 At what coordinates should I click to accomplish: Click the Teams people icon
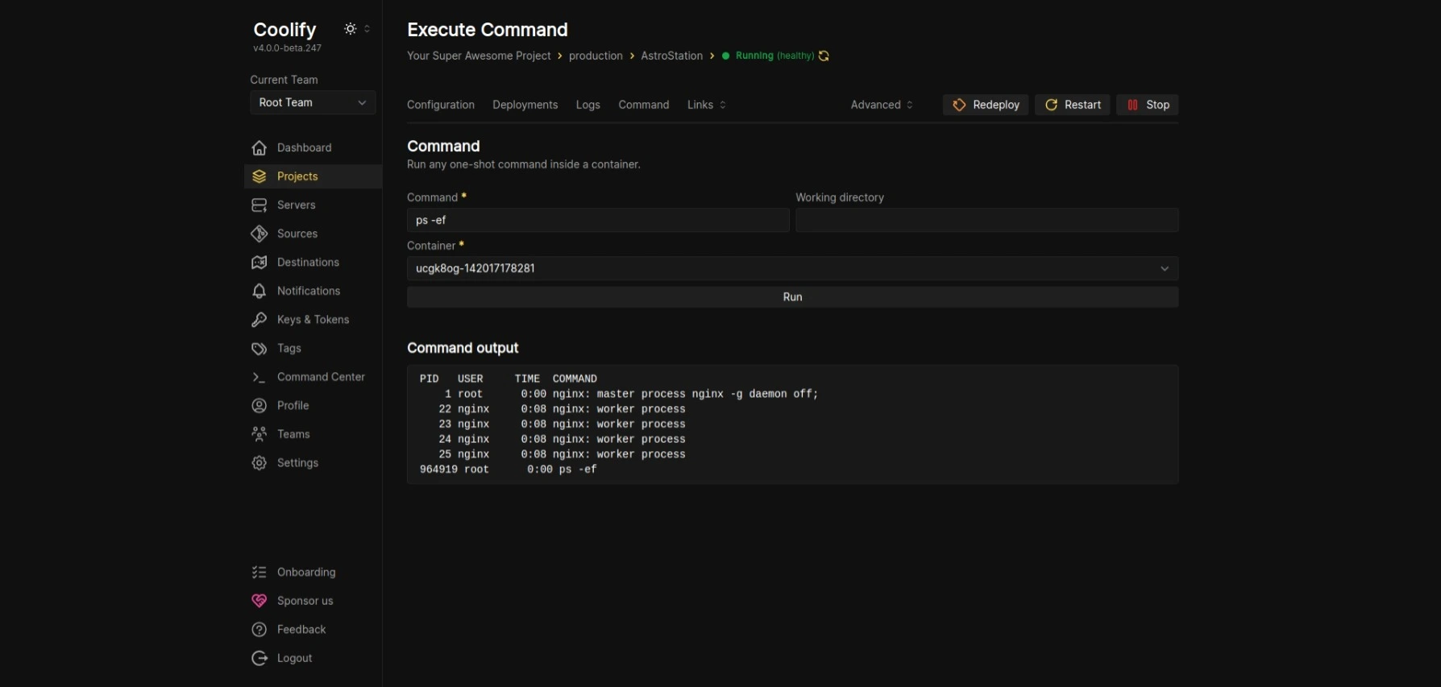[259, 434]
